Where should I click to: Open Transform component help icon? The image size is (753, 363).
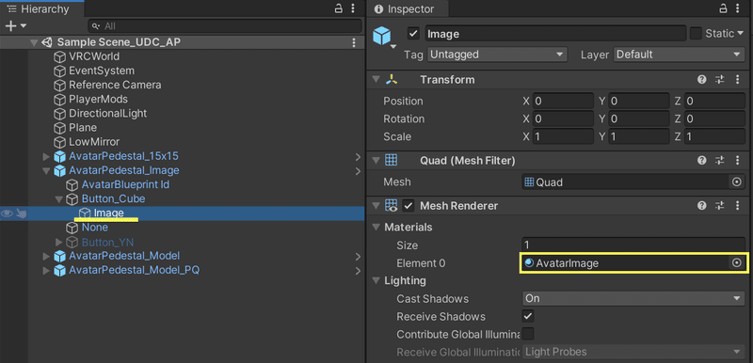tap(702, 80)
